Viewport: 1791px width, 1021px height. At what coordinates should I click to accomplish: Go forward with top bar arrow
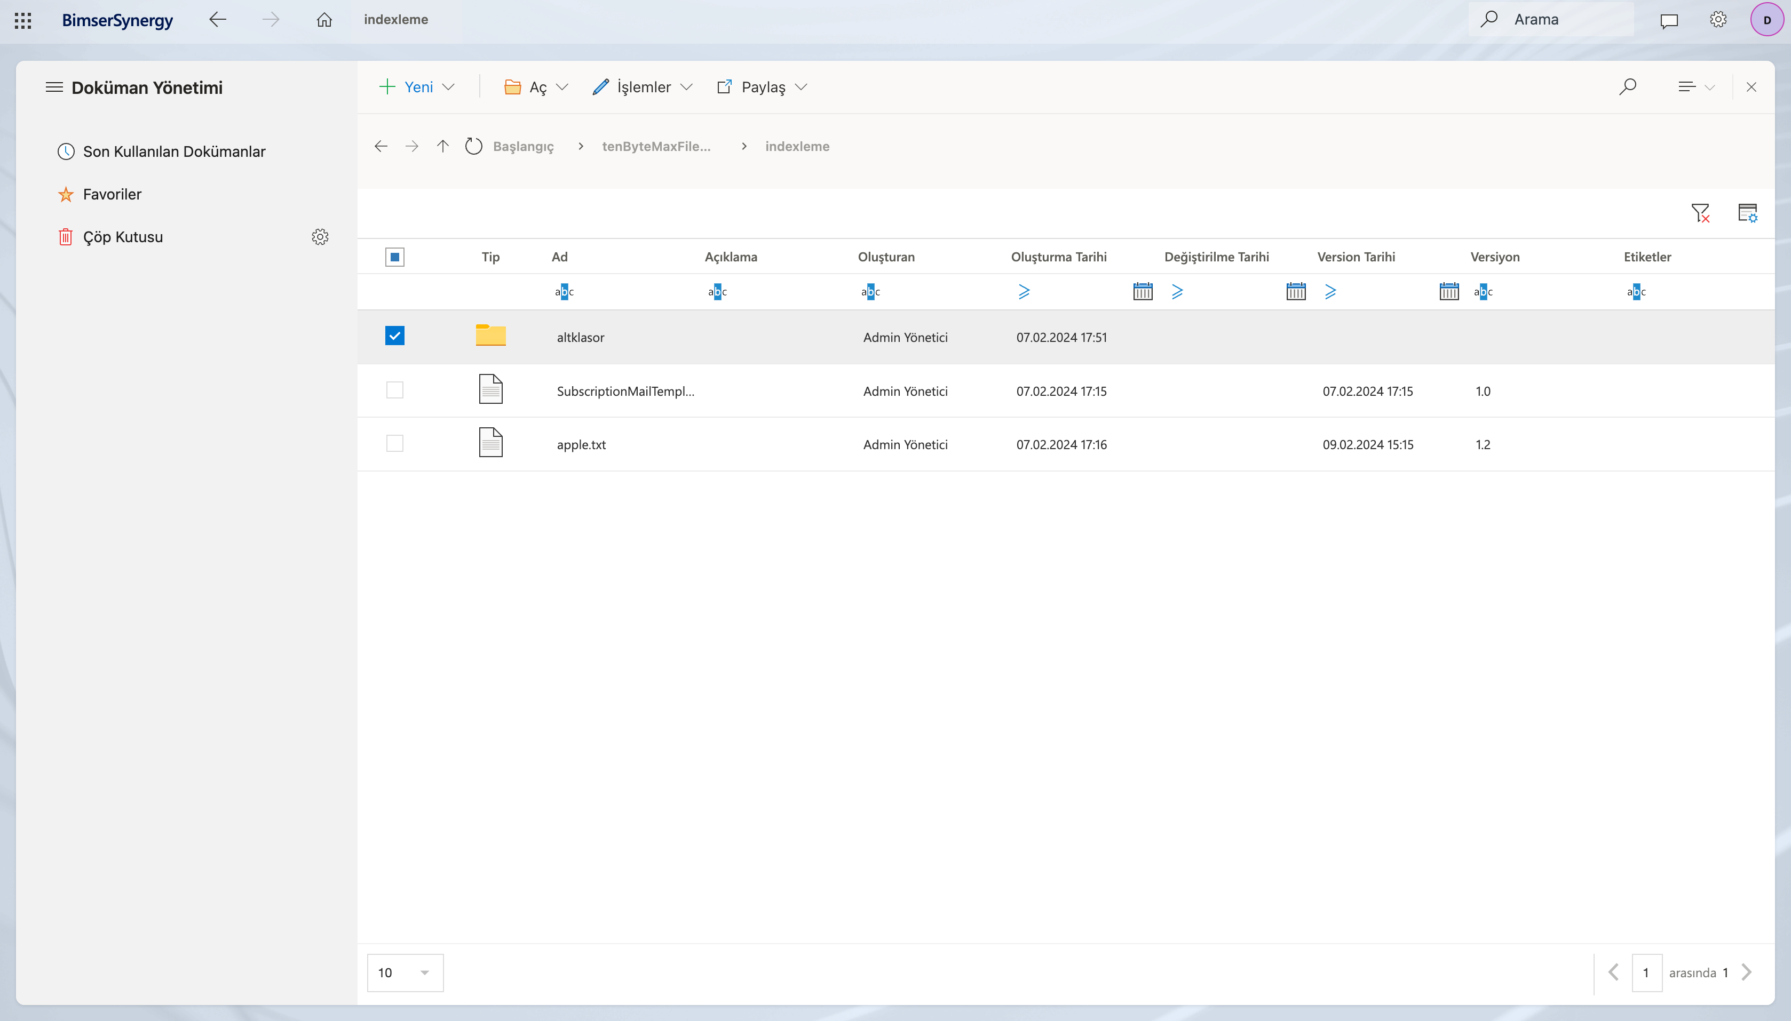tap(270, 19)
